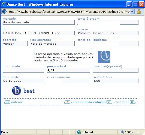Screen dimensions: 145x135
Task: Click the price validity notice text
Action: tap(64, 57)
